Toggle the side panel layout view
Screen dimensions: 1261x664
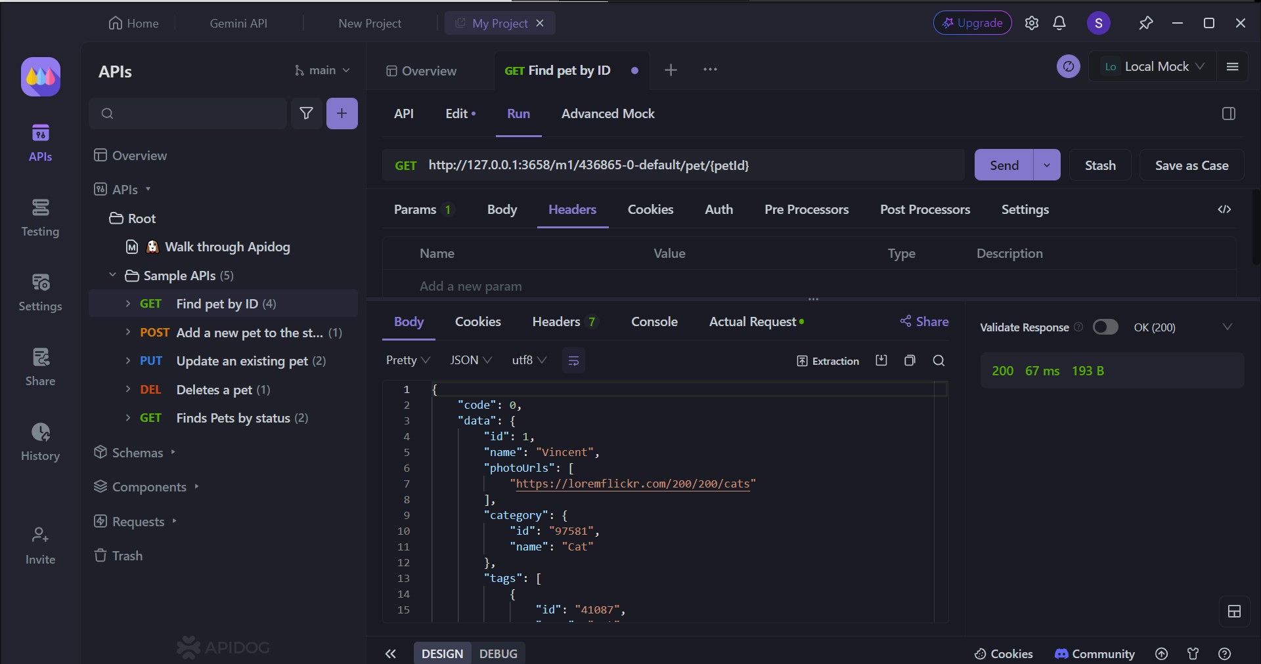click(1228, 114)
